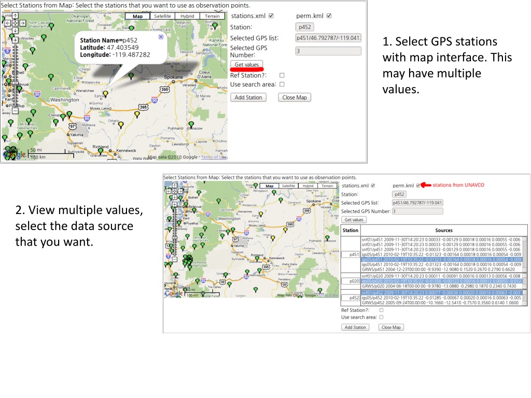The width and height of the screenshot is (531, 398).
Task: Zoom out minus on the p452 popup map
Action: pyautogui.click(x=15, y=111)
